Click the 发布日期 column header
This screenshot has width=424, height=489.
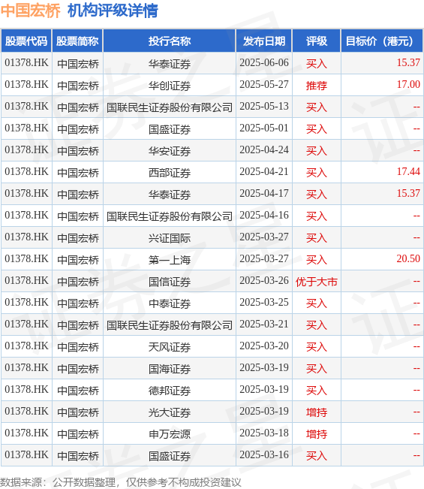pyautogui.click(x=264, y=41)
